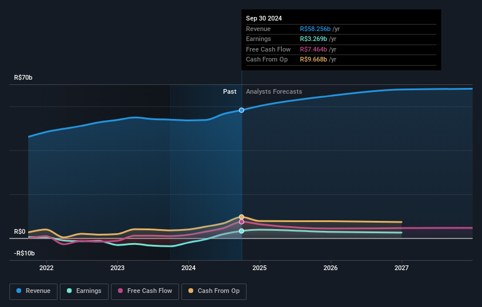Toggle the Earnings legend button
The height and width of the screenshot is (307, 482).
[84, 291]
